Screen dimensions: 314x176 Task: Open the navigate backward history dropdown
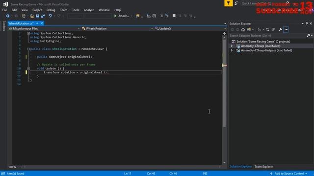click(x=12, y=16)
